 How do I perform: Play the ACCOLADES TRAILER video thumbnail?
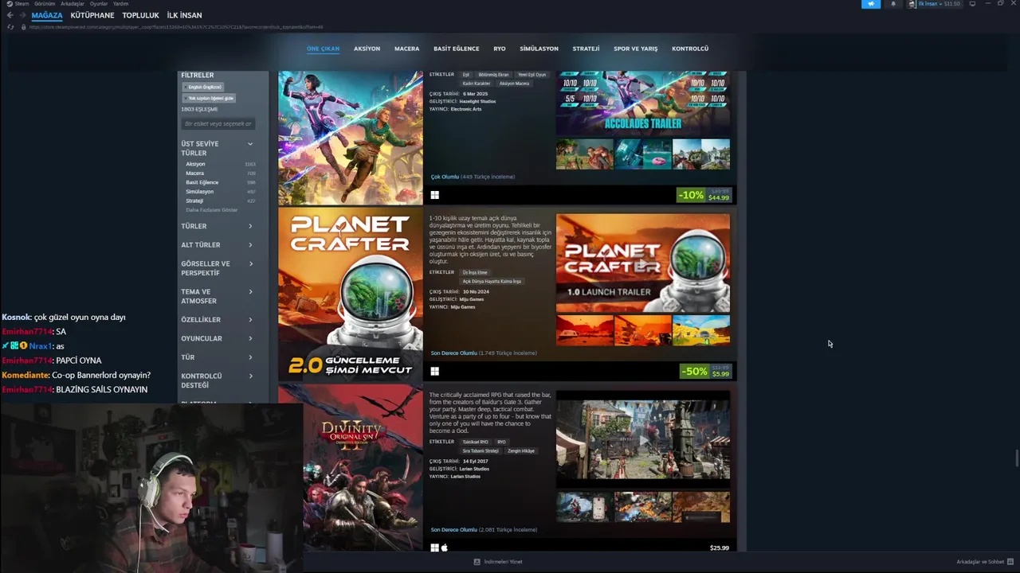click(x=642, y=103)
